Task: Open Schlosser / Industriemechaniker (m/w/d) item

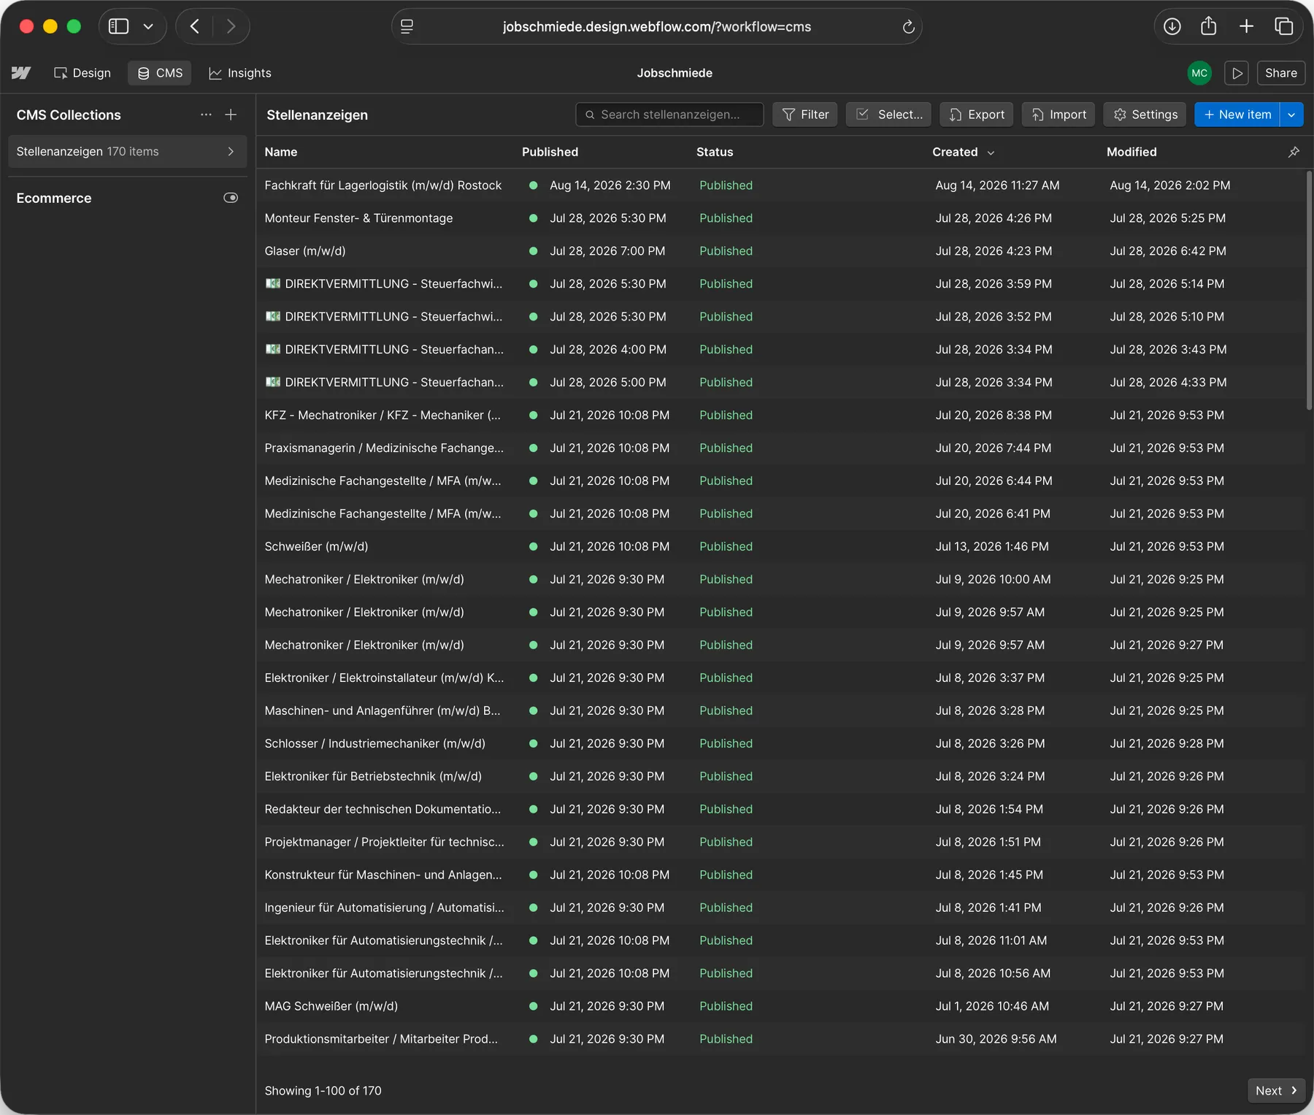Action: pos(374,743)
